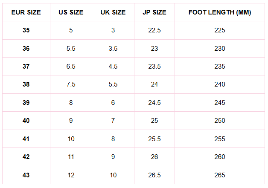This screenshot has width=268, height=188.
Task: Click JP size 22.5 cell
Action: coord(154,30)
